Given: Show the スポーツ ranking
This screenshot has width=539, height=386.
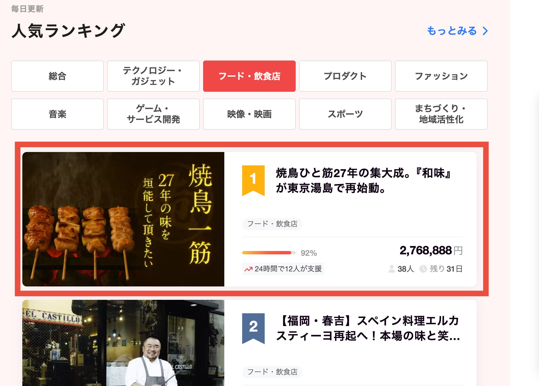Looking at the screenshot, I should click(x=345, y=114).
